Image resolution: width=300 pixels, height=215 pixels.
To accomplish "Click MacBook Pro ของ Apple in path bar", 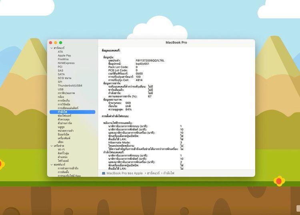I will pyautogui.click(x=124, y=173).
